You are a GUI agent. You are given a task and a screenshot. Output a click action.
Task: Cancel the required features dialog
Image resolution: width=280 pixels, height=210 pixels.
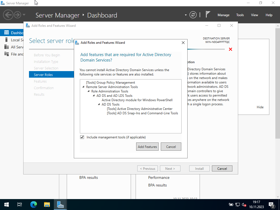coord(171,147)
